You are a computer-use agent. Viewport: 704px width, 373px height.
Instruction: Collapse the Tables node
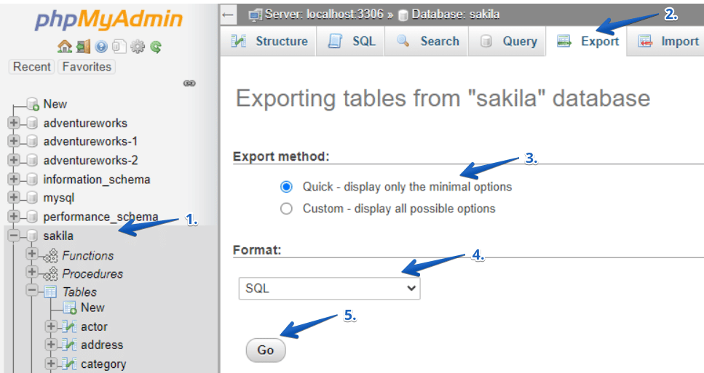[32, 291]
